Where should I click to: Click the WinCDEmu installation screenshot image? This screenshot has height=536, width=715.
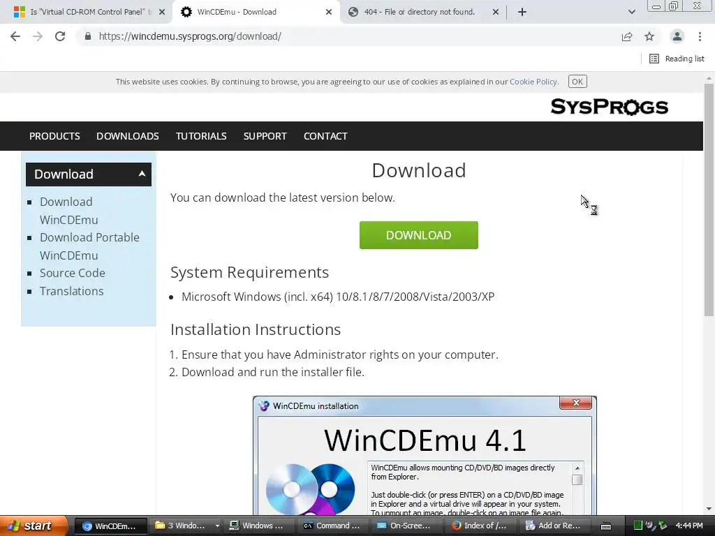425,456
